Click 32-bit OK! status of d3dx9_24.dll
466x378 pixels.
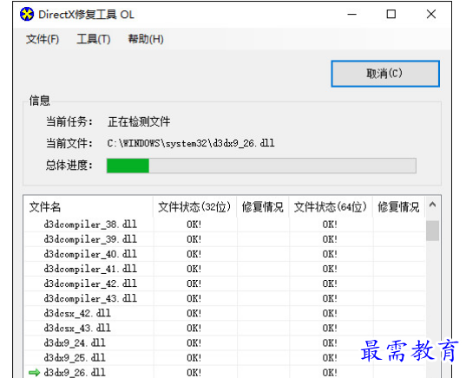click(x=194, y=343)
